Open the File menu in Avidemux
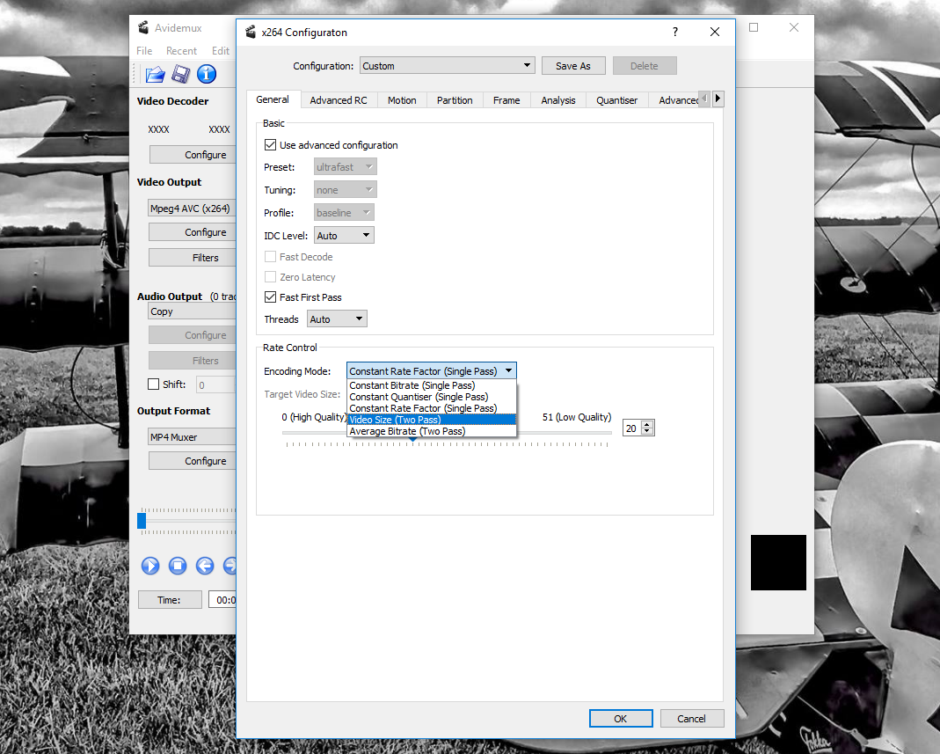Screen dimensions: 940x754 coord(144,51)
